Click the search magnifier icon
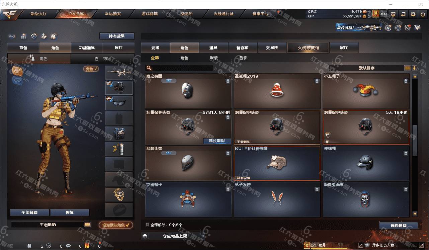The height and width of the screenshot is (250, 429). click(149, 68)
